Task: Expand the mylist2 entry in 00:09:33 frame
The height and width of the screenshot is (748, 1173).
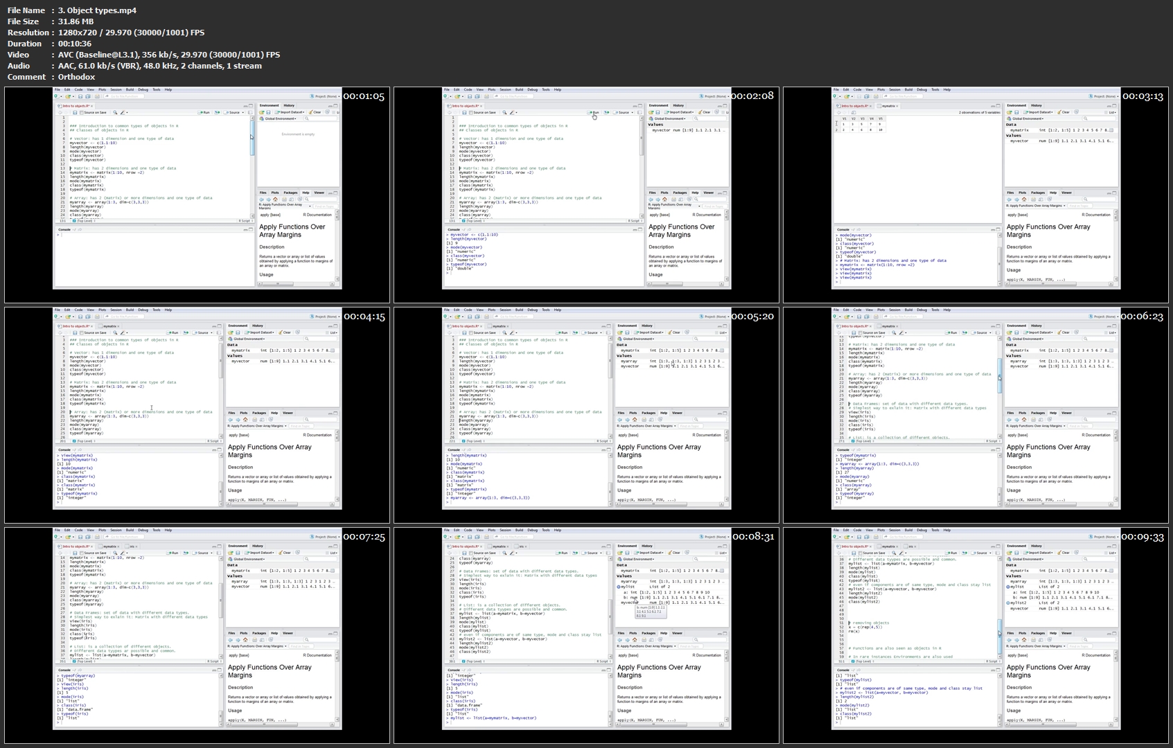Action: tap(1007, 603)
